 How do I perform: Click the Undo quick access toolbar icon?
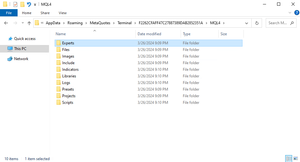(29, 4)
